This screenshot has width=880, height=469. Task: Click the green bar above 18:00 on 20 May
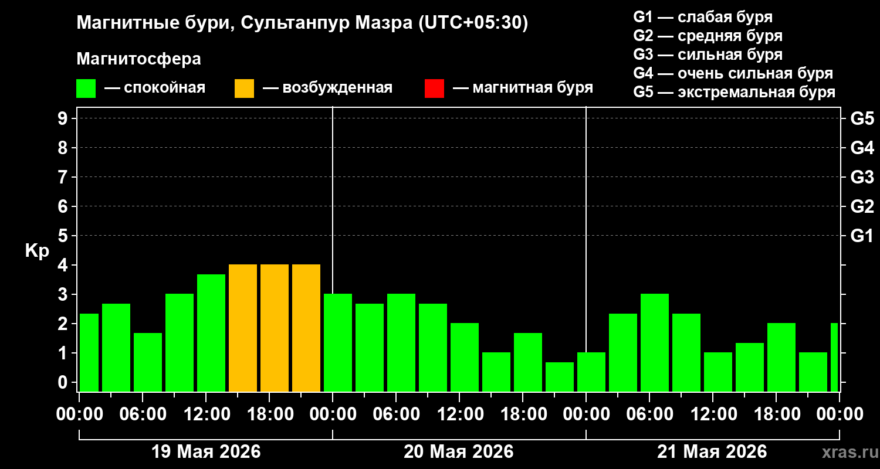click(x=528, y=362)
